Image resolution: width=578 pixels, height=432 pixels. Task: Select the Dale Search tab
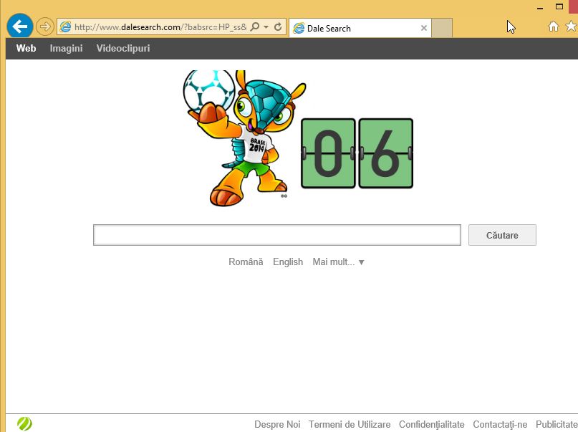(x=360, y=28)
